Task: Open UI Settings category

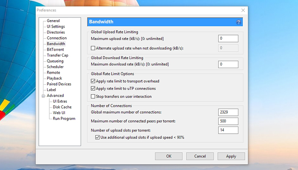Action: [x=56, y=26]
